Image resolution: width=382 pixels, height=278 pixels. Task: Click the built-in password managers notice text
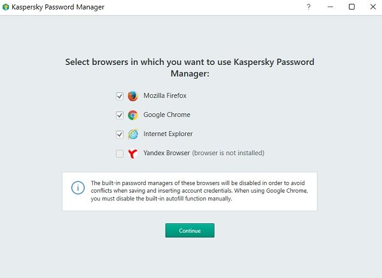[x=201, y=190]
